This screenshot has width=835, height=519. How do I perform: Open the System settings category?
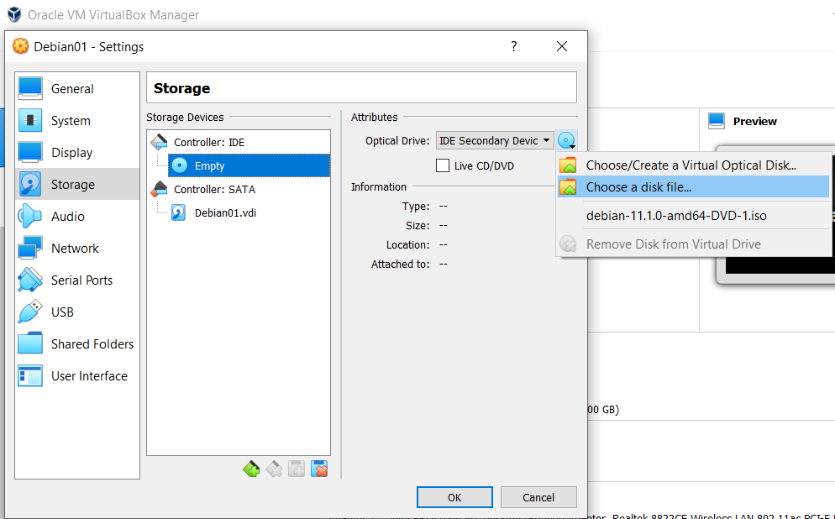(77, 120)
